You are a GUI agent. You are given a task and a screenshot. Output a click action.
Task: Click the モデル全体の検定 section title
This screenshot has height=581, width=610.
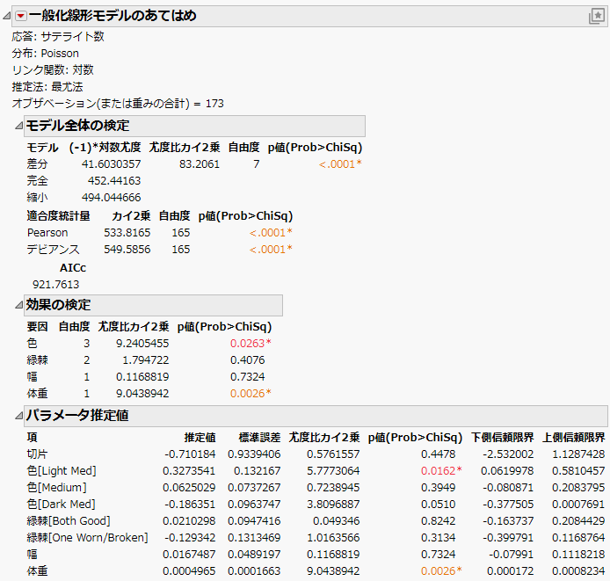[x=77, y=126]
